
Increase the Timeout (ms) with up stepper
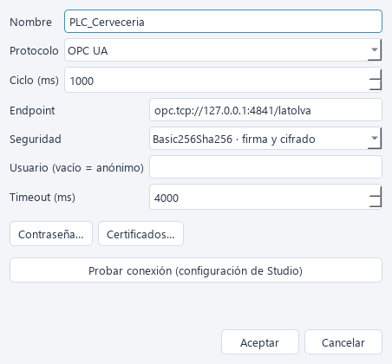click(x=376, y=191)
